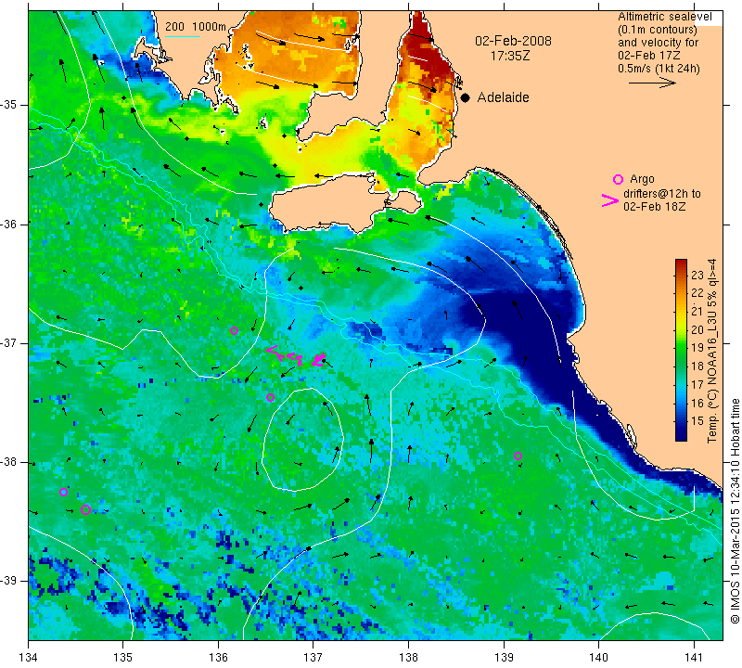
Task: Click the '-36' latitude axis label
Action: (9, 224)
